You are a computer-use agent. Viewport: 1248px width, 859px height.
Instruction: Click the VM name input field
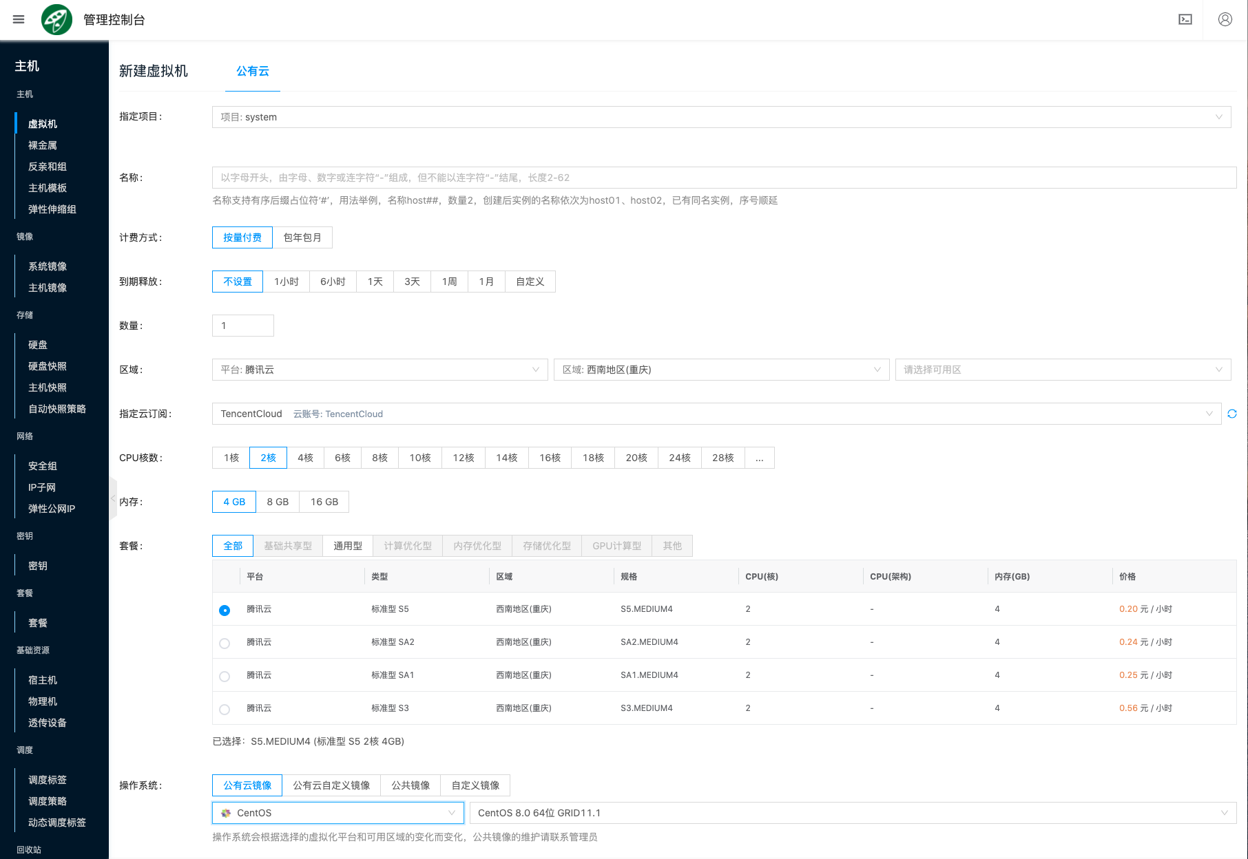[x=723, y=178]
